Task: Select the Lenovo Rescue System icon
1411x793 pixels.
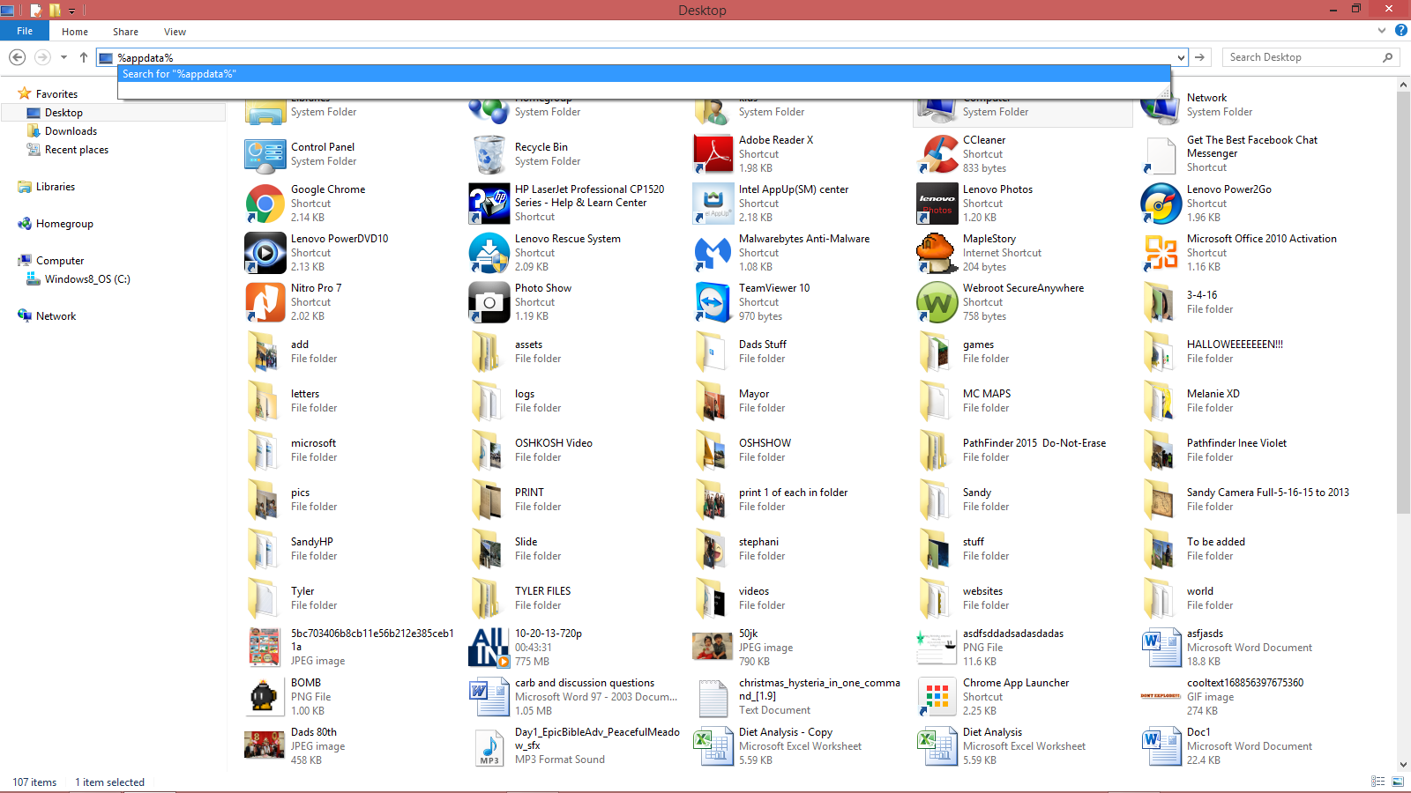Action: (489, 253)
